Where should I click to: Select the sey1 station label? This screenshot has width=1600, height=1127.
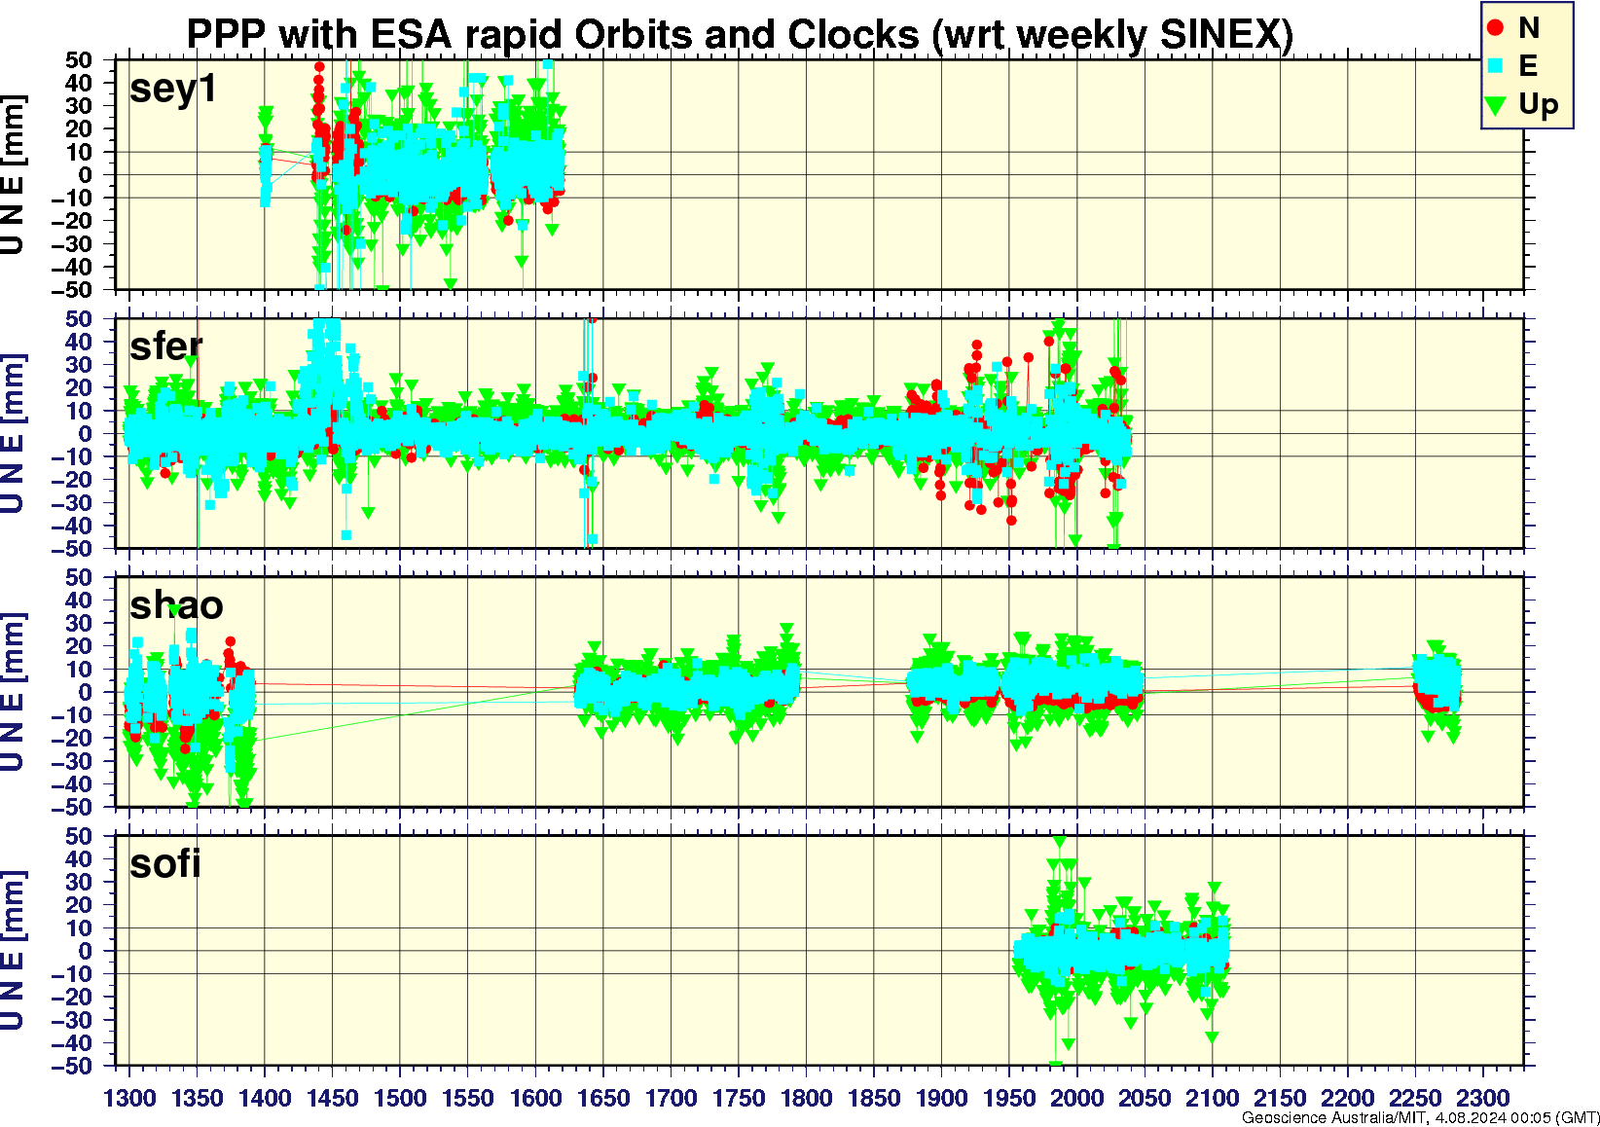pyautogui.click(x=173, y=89)
